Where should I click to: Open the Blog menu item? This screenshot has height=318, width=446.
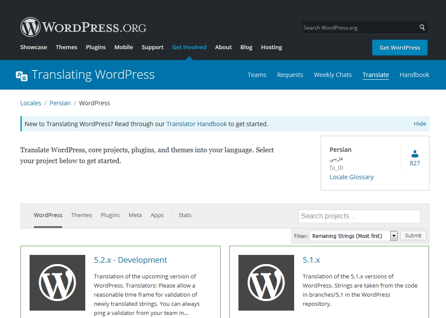coord(246,47)
